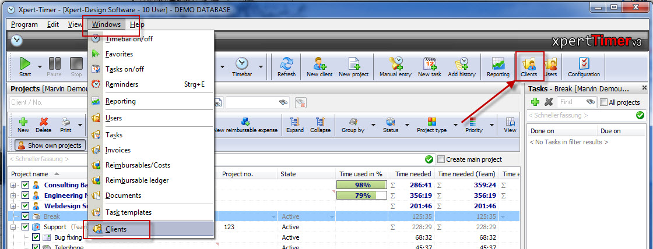Sort by Project name column header

coord(30,174)
